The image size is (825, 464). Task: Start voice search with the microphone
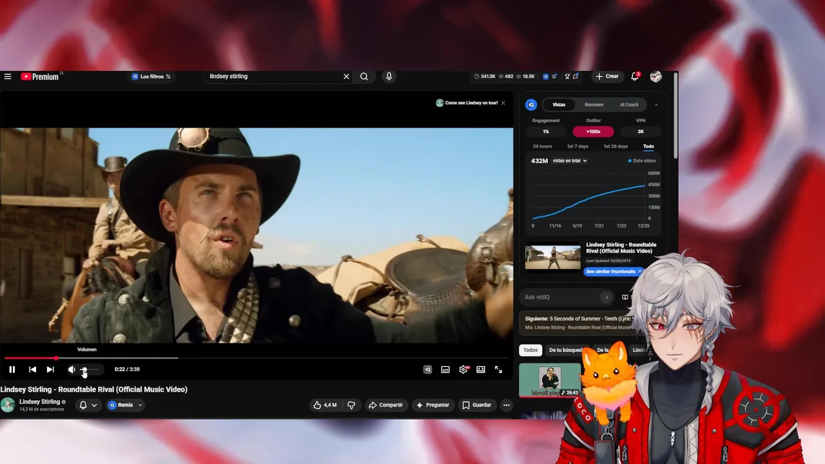pos(389,76)
